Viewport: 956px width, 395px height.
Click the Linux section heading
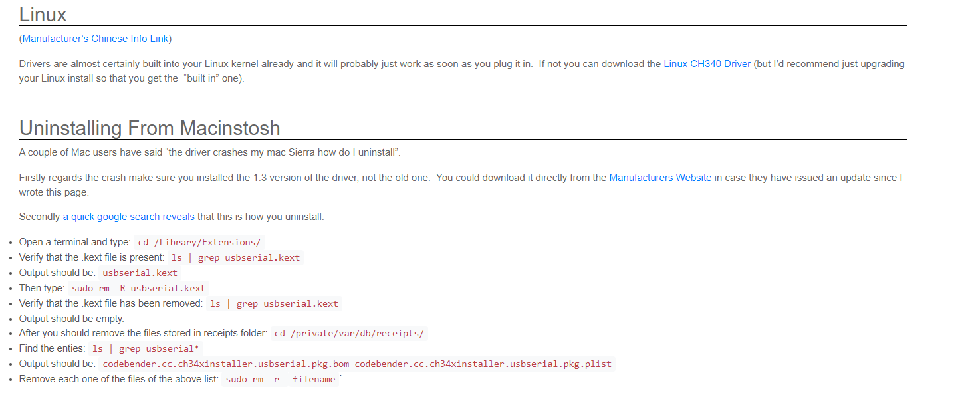43,14
